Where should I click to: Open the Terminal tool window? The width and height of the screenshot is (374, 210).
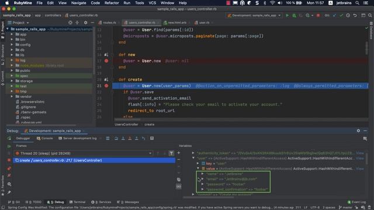(x=78, y=202)
